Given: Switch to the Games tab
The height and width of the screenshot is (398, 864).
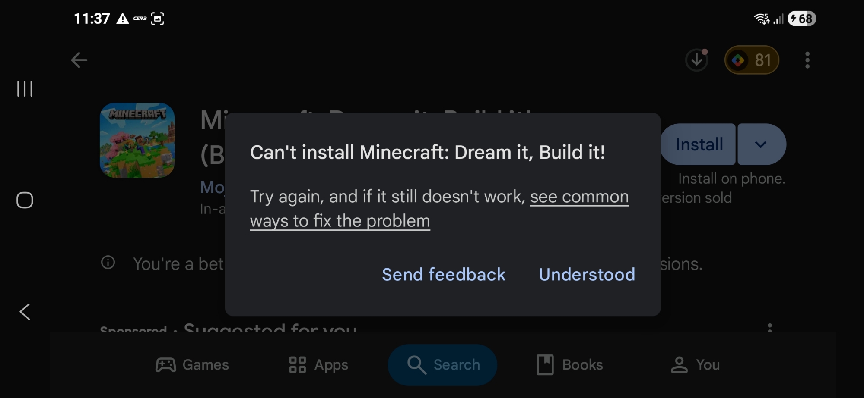Looking at the screenshot, I should coord(192,365).
